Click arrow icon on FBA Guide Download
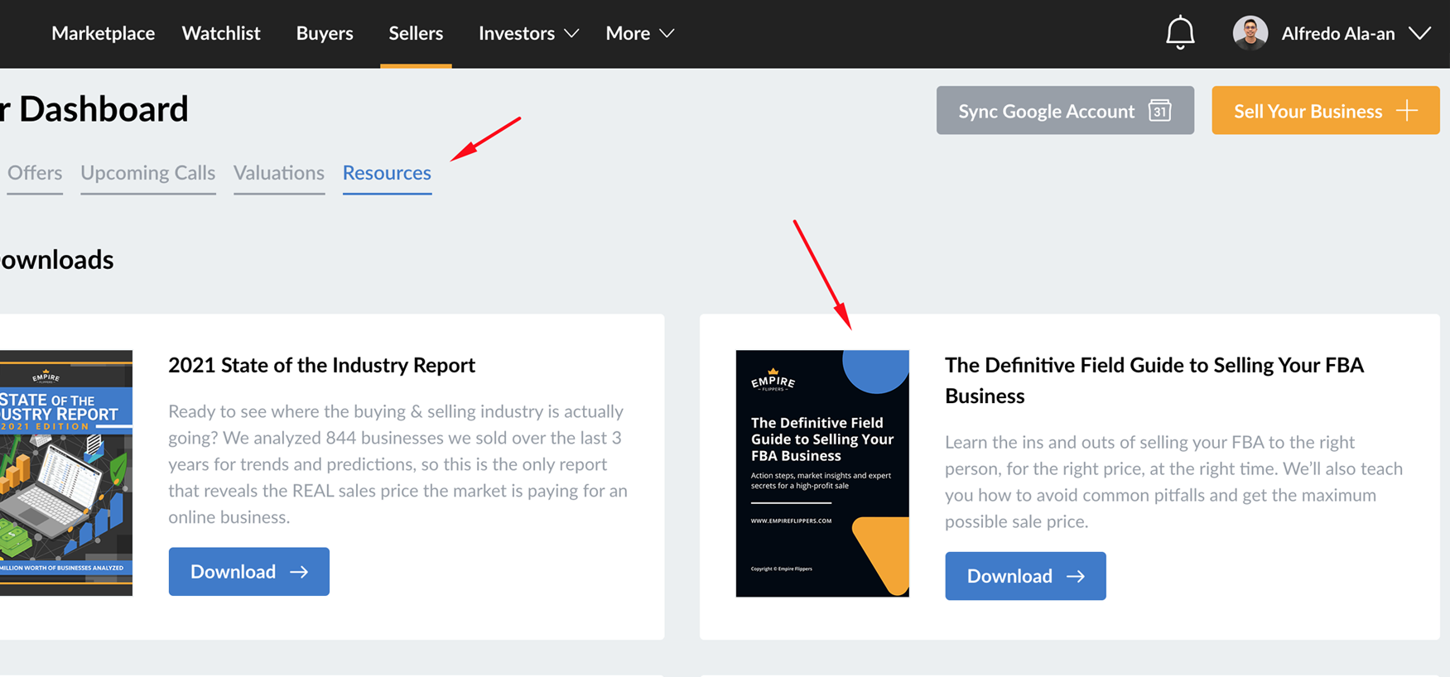This screenshot has width=1450, height=677. (x=1076, y=576)
